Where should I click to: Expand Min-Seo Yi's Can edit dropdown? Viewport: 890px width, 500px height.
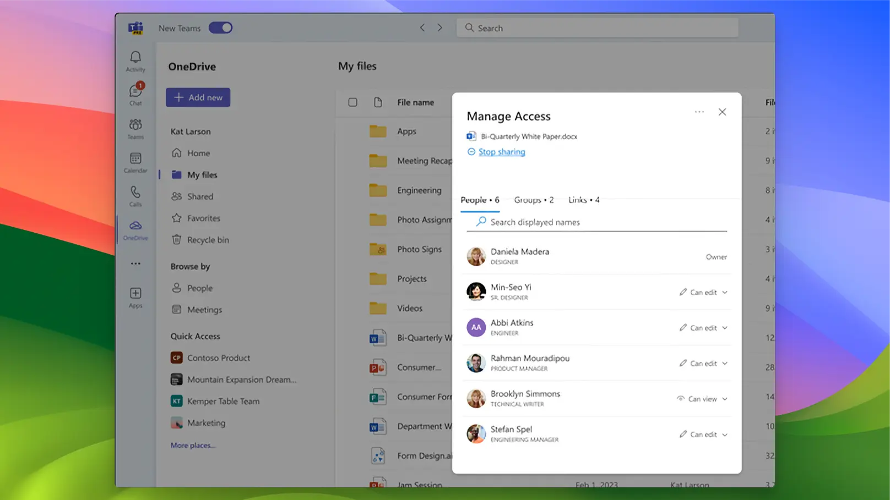(703, 292)
